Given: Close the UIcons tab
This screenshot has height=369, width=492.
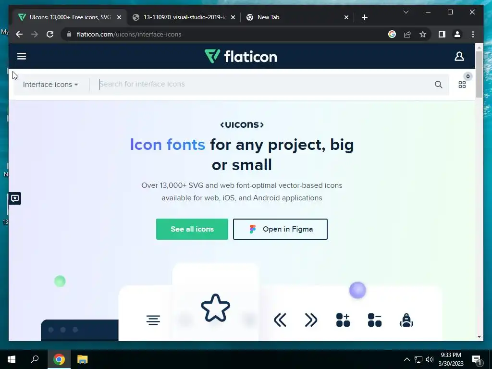Looking at the screenshot, I should pyautogui.click(x=119, y=17).
